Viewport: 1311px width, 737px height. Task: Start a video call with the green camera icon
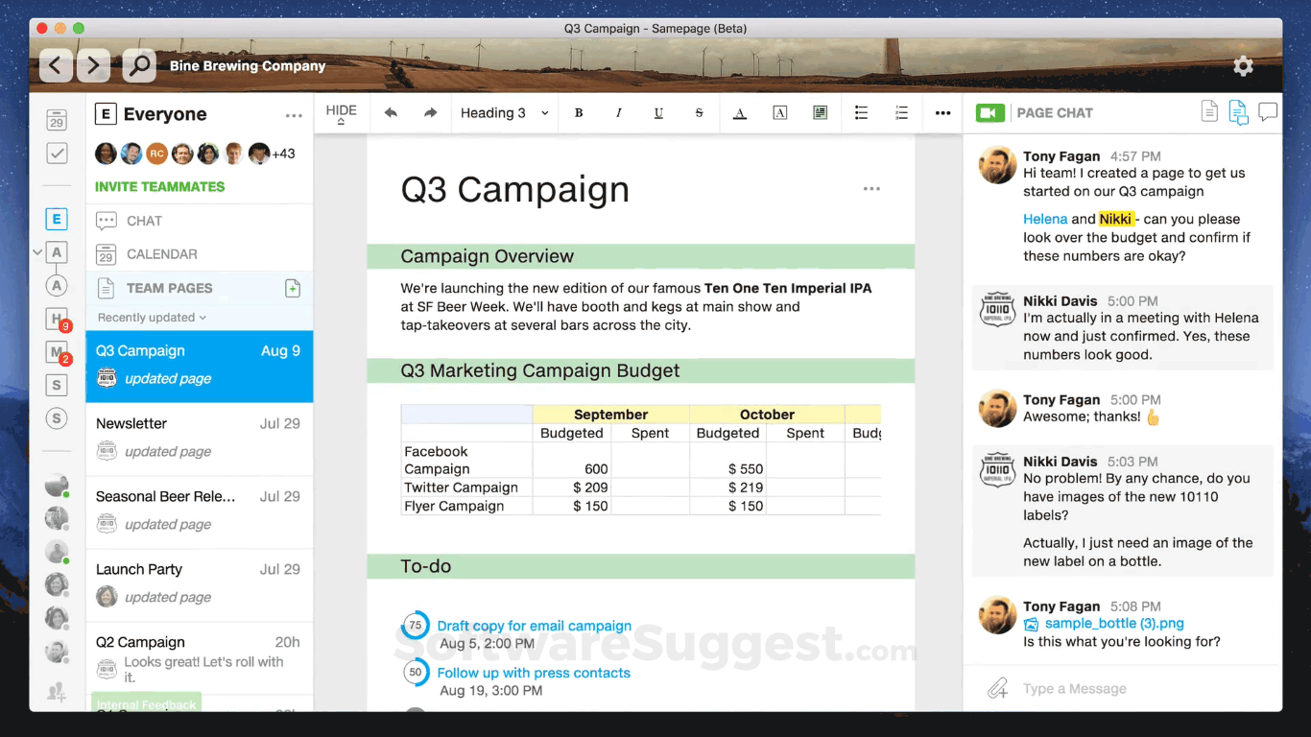(989, 112)
